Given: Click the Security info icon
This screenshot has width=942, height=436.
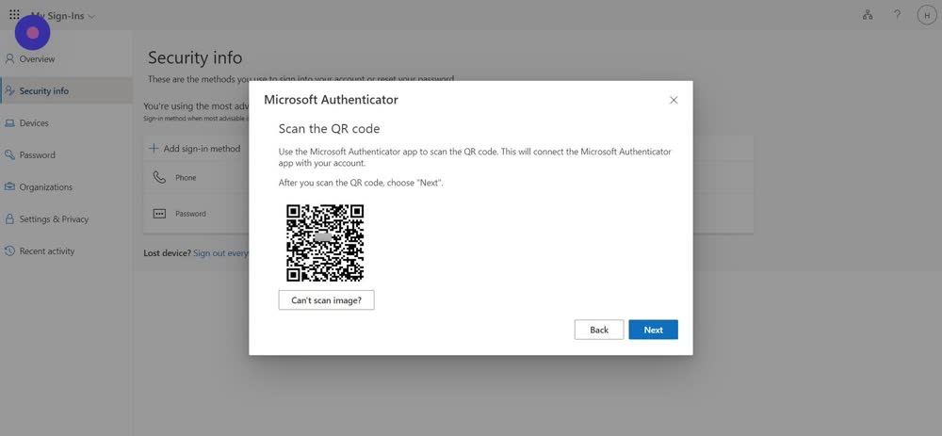Looking at the screenshot, I should (x=9, y=90).
